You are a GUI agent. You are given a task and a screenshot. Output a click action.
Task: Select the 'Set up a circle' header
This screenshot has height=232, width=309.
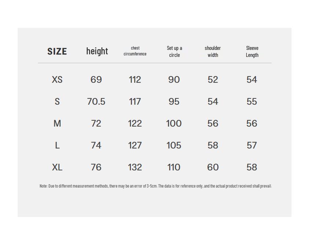(174, 51)
